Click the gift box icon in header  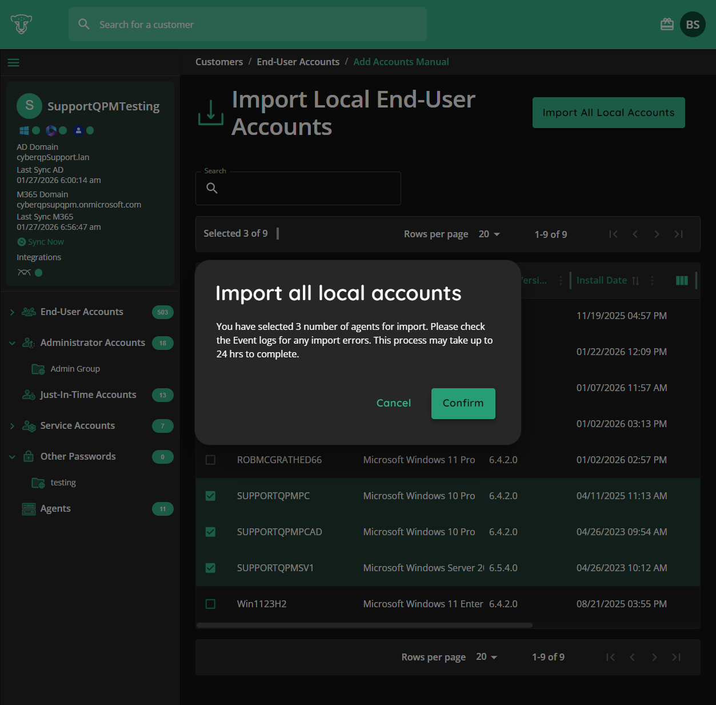pyautogui.click(x=667, y=24)
